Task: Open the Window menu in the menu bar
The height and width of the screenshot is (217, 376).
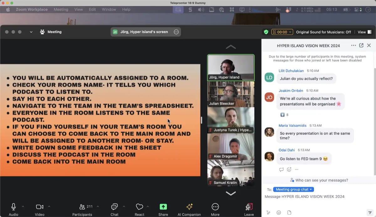Action: tap(109, 9)
